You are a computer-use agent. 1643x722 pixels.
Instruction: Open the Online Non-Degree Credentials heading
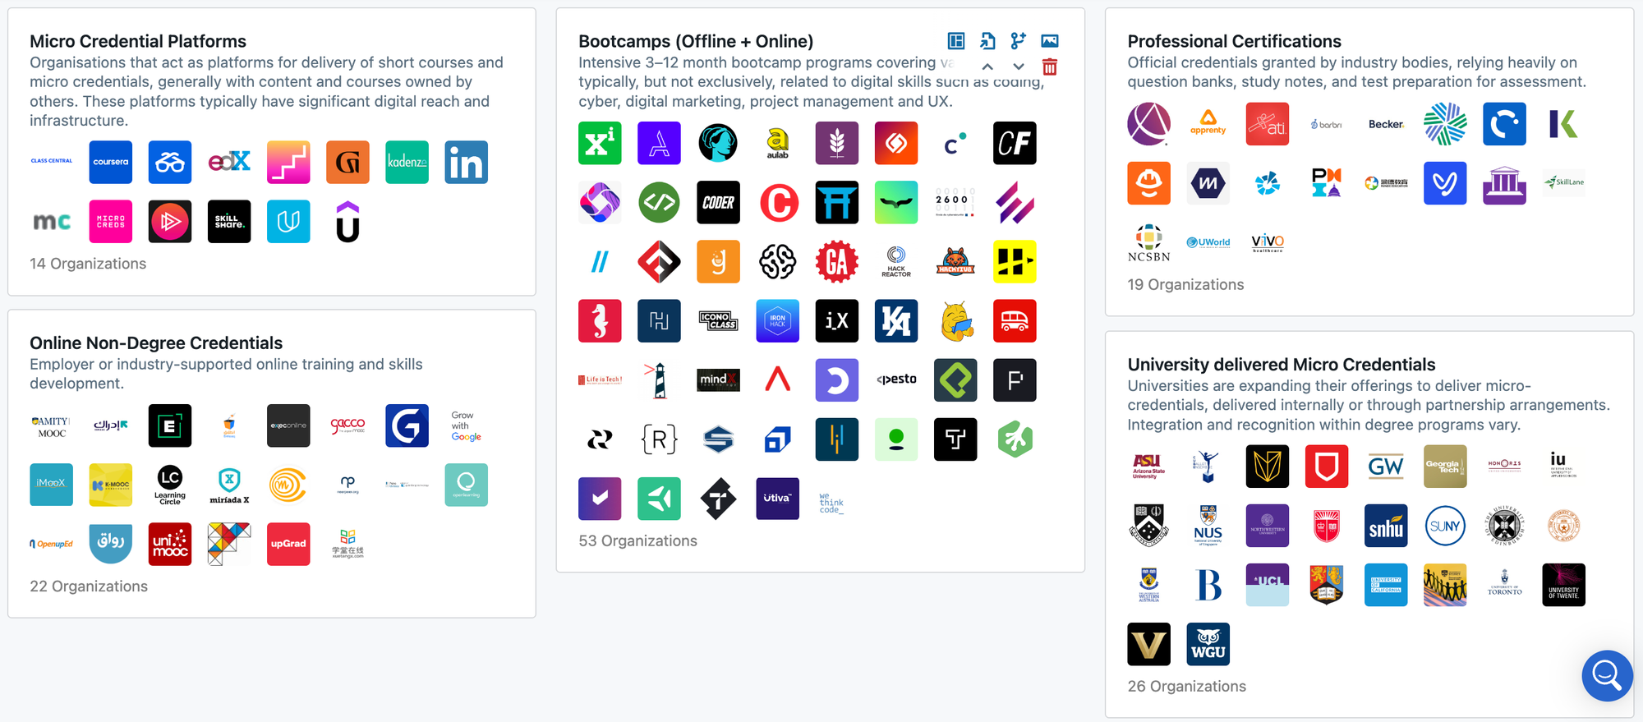pyautogui.click(x=156, y=343)
